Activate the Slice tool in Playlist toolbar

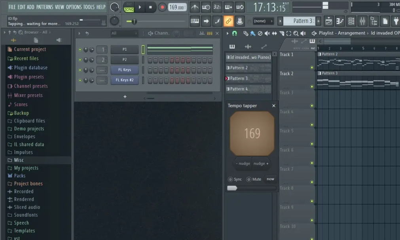tap(282, 33)
